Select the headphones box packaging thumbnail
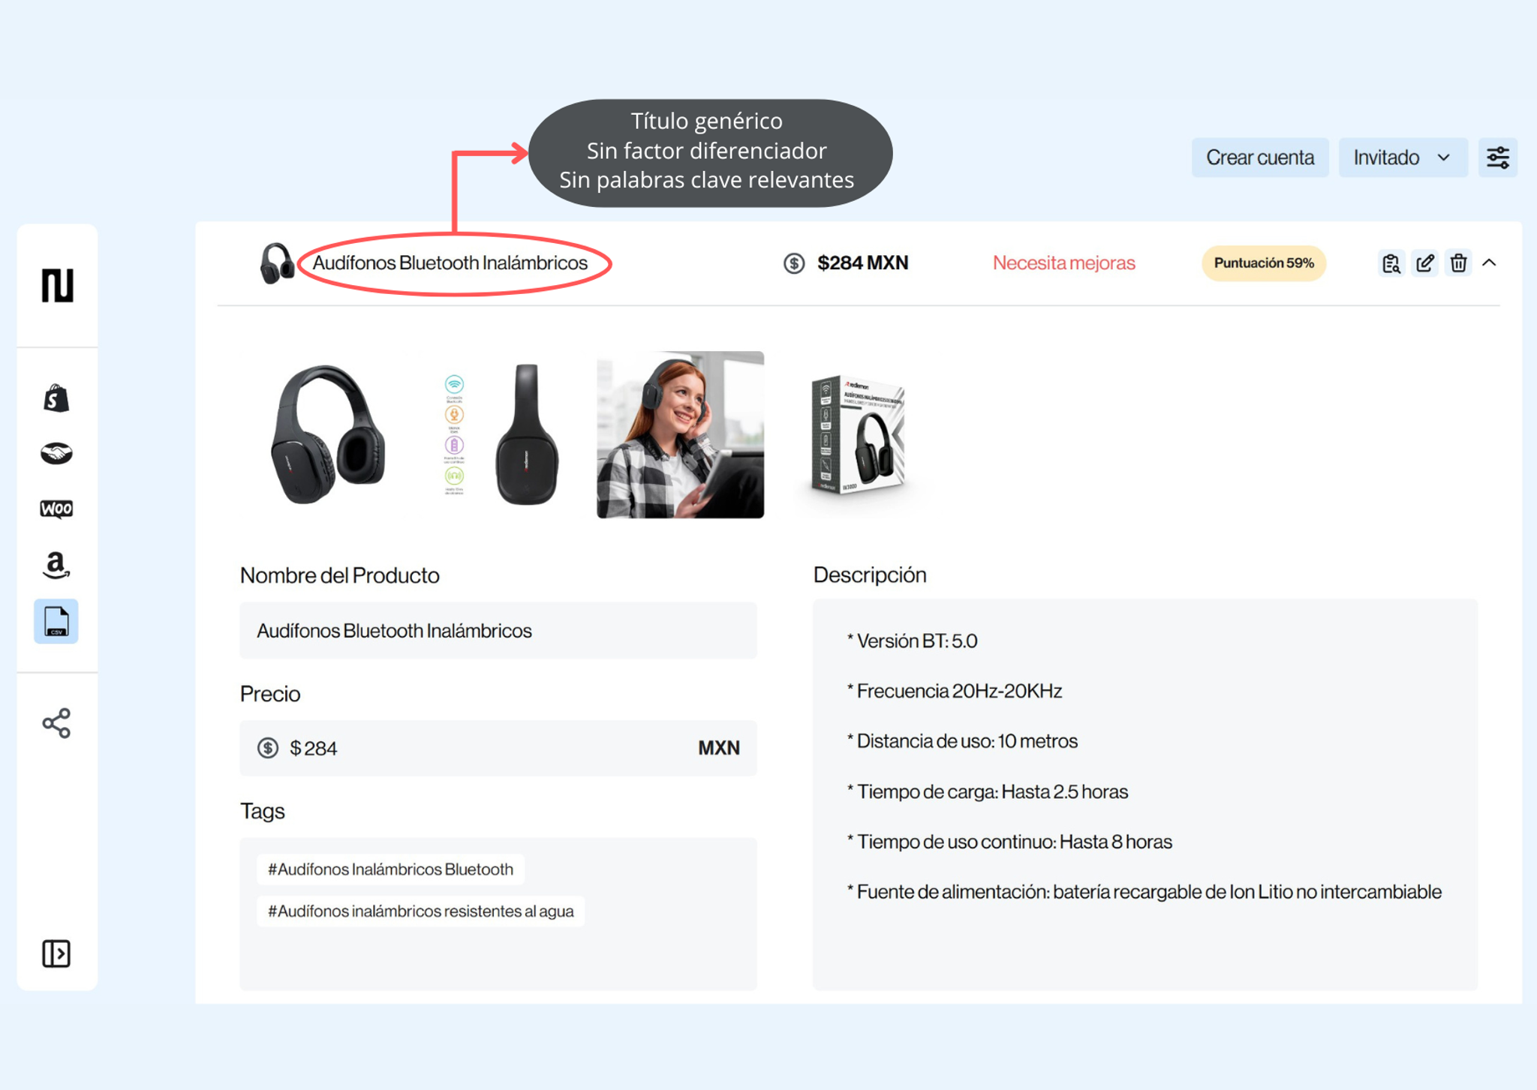 pos(858,434)
